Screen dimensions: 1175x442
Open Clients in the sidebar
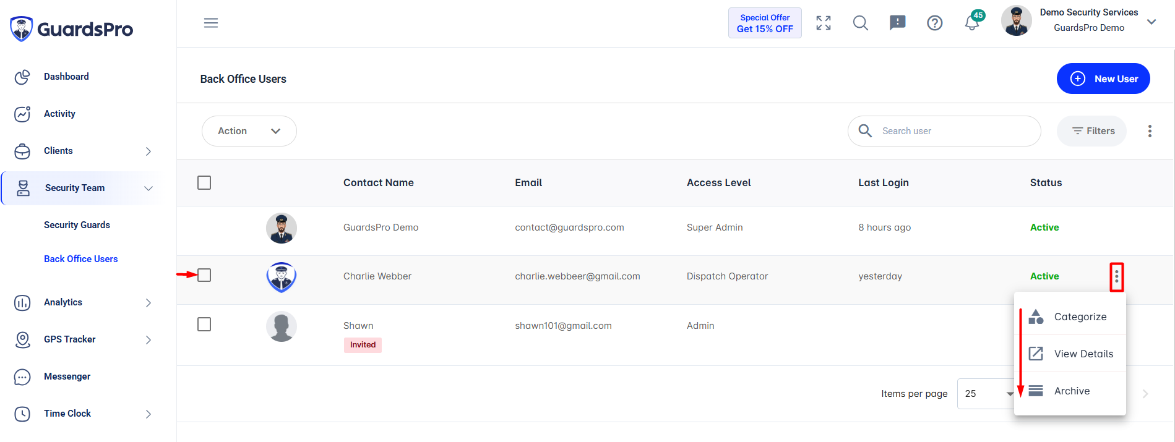coord(58,151)
